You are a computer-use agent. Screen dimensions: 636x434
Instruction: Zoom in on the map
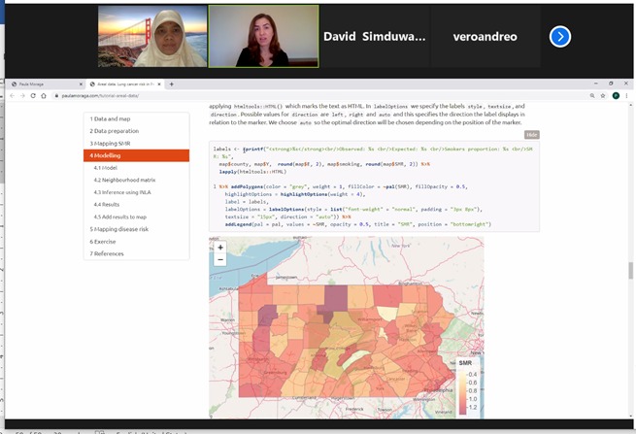click(220, 248)
